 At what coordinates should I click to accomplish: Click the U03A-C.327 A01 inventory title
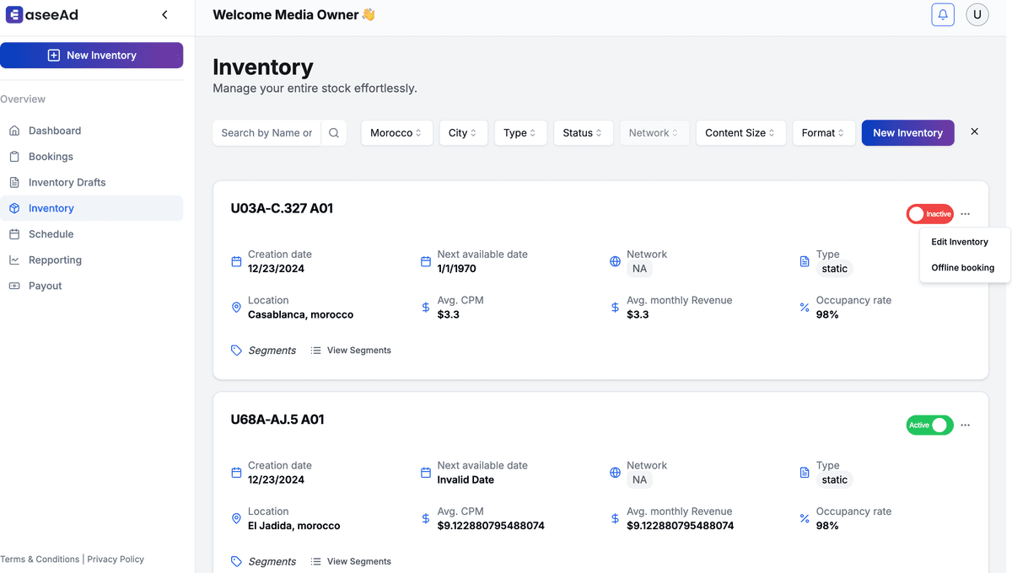point(282,208)
